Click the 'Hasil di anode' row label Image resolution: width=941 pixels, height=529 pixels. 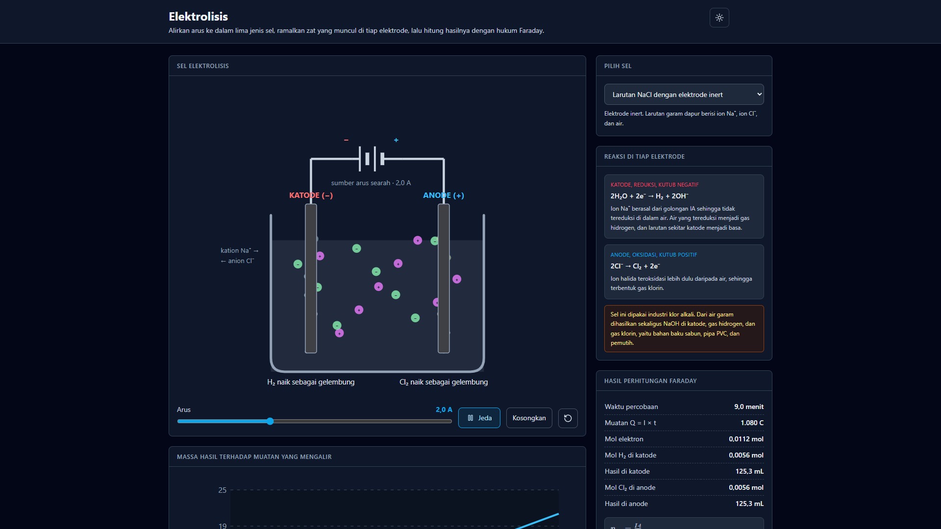point(626,504)
